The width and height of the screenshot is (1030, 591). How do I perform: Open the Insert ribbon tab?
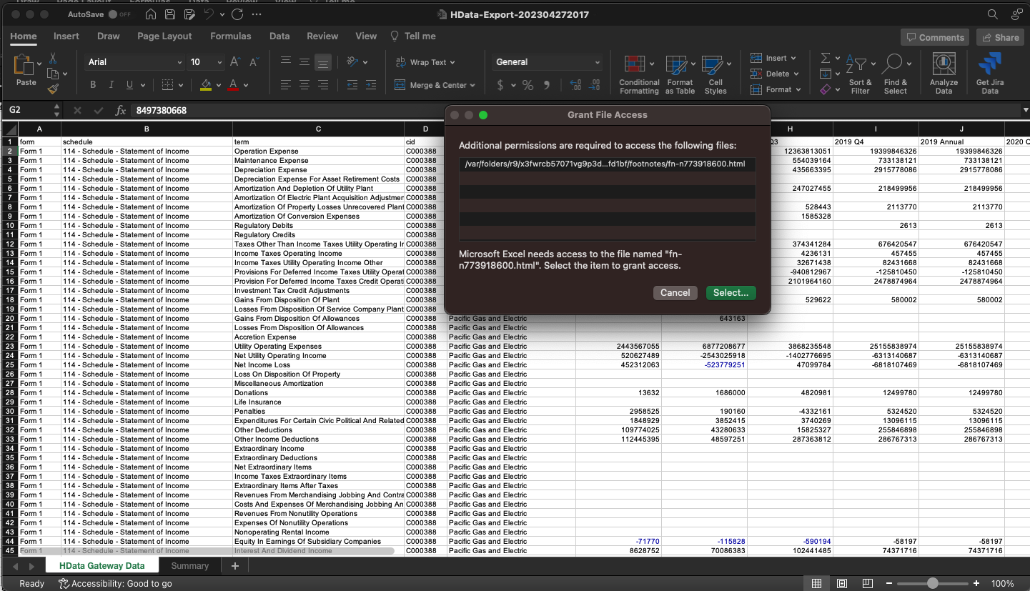(x=66, y=36)
